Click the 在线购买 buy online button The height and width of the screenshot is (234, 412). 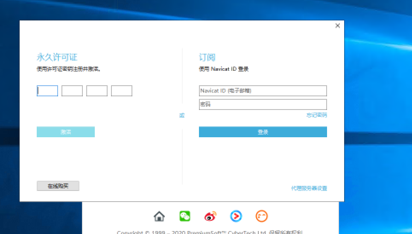(58, 186)
